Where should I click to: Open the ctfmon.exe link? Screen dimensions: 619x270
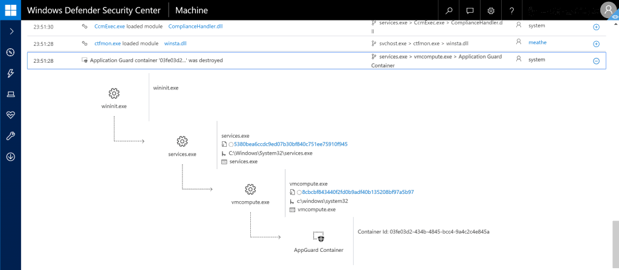coord(108,43)
